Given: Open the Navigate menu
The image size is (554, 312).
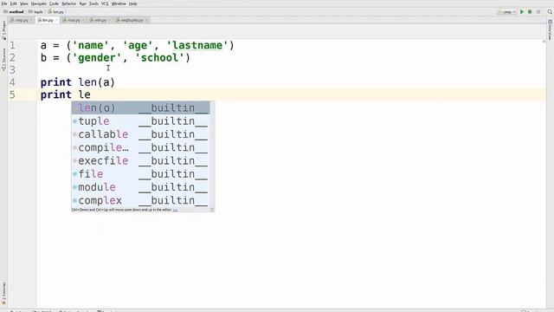Looking at the screenshot, I should (x=38, y=3).
